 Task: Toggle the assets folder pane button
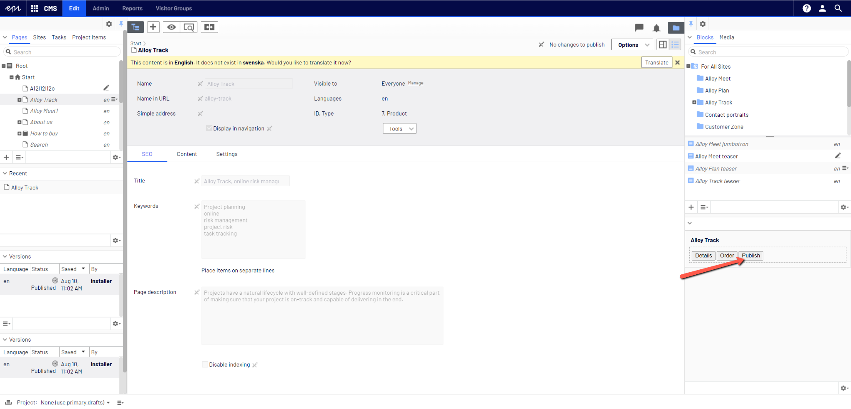pyautogui.click(x=676, y=28)
